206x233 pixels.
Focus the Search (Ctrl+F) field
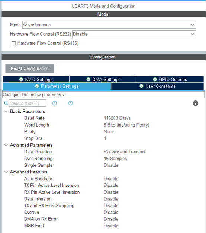pos(28,103)
